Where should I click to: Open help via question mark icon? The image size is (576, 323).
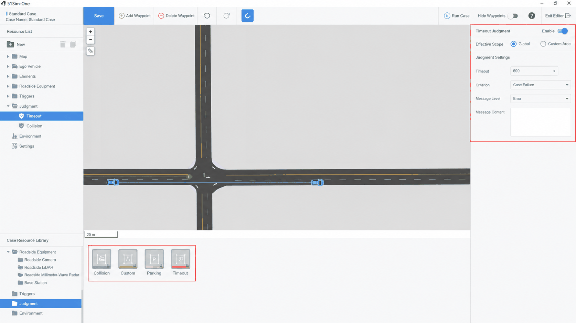(x=532, y=16)
